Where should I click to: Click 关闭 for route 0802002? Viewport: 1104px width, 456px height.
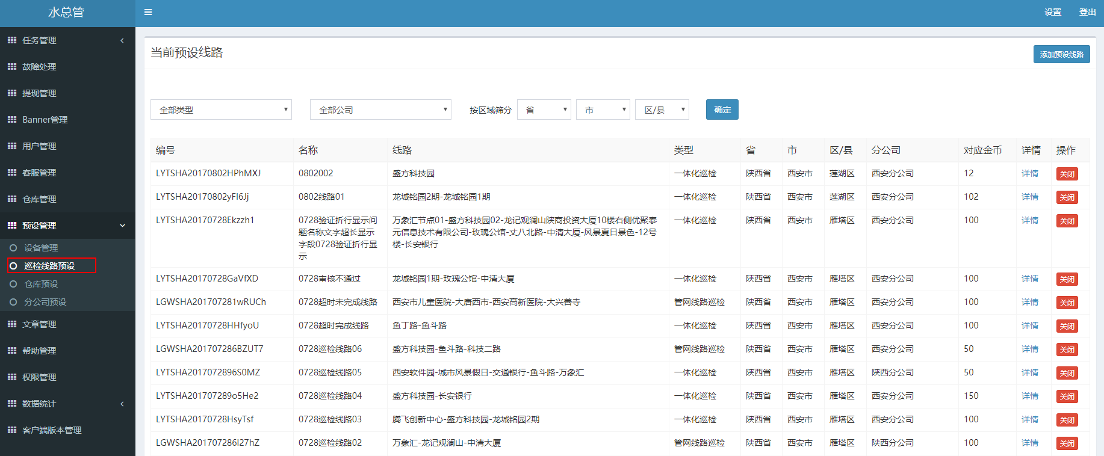[1067, 174]
